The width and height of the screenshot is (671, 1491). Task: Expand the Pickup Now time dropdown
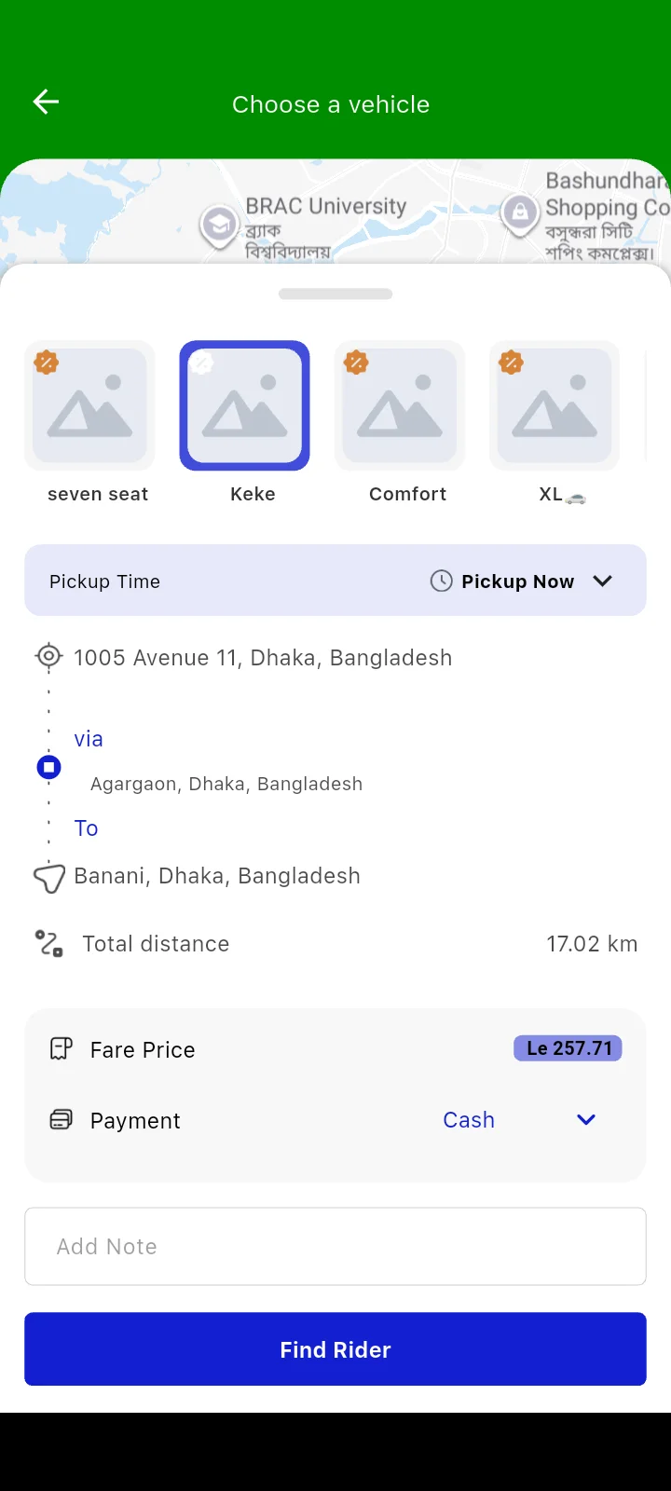603,581
